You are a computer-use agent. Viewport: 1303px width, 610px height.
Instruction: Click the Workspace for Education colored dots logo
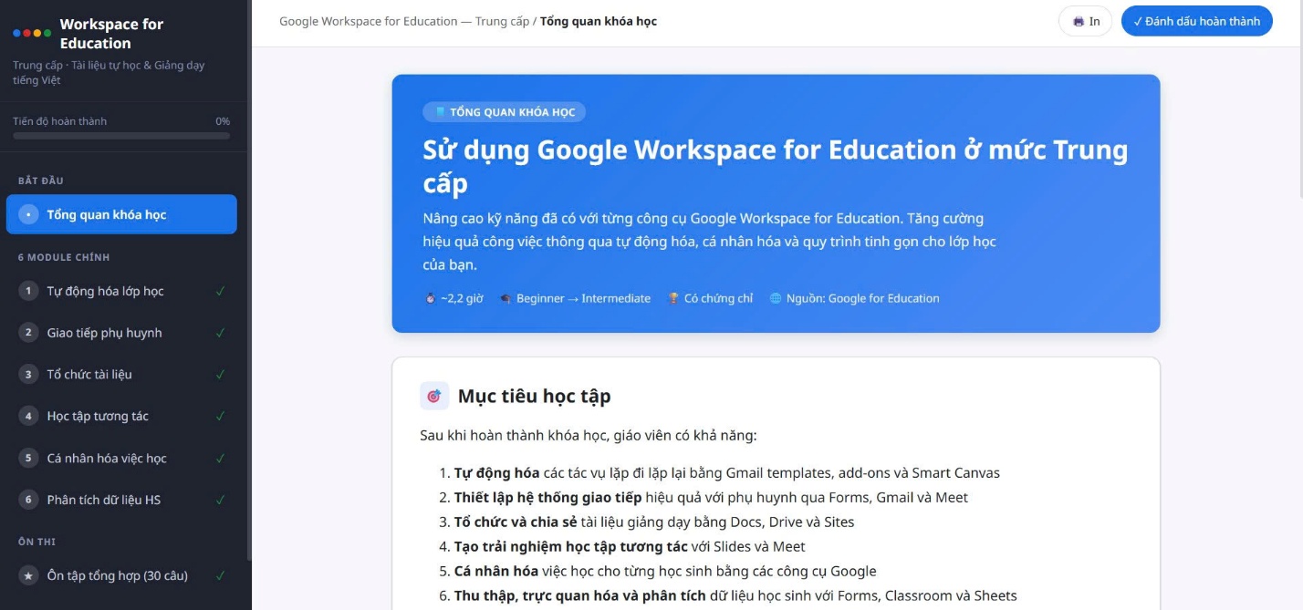(32, 33)
